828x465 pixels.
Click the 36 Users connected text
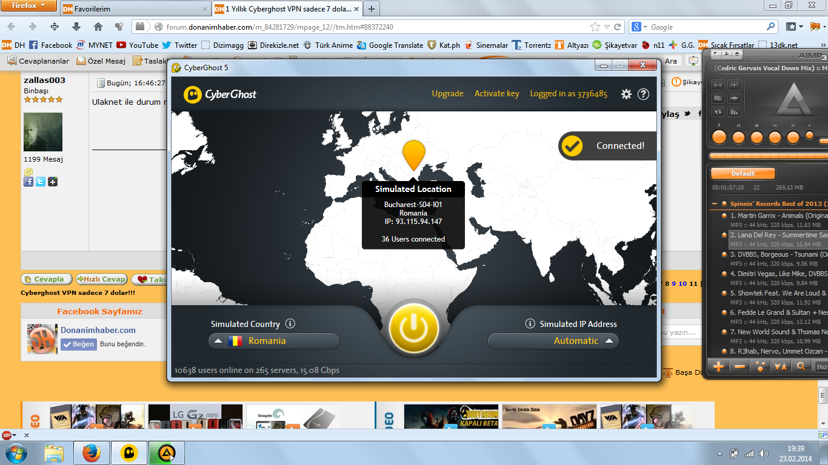tap(413, 239)
